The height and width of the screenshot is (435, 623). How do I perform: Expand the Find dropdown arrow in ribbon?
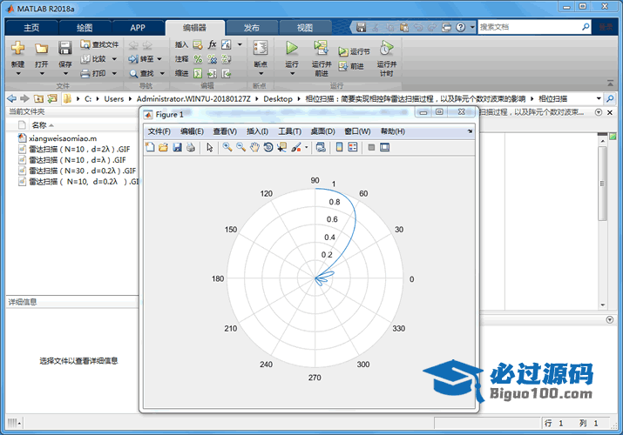(x=162, y=73)
